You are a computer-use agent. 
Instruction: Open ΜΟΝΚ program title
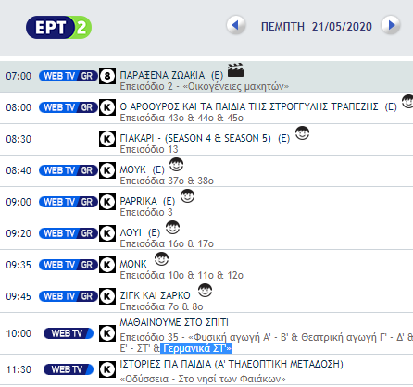(x=133, y=264)
